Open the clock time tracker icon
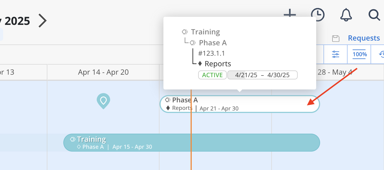Viewport: 384px width, 170px height. coord(318,15)
